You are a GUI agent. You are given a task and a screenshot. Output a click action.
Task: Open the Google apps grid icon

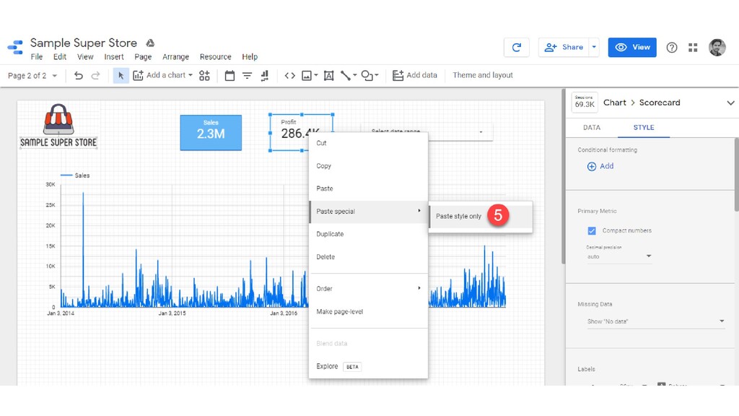(693, 47)
